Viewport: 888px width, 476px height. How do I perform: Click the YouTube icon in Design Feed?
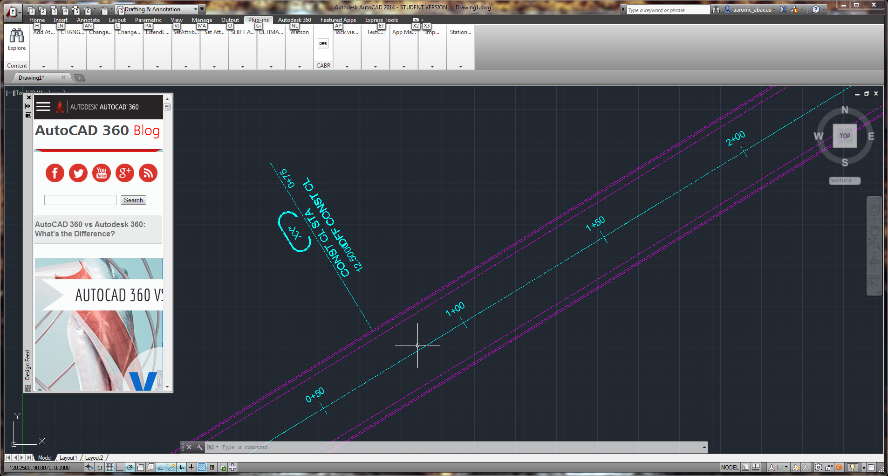point(102,173)
